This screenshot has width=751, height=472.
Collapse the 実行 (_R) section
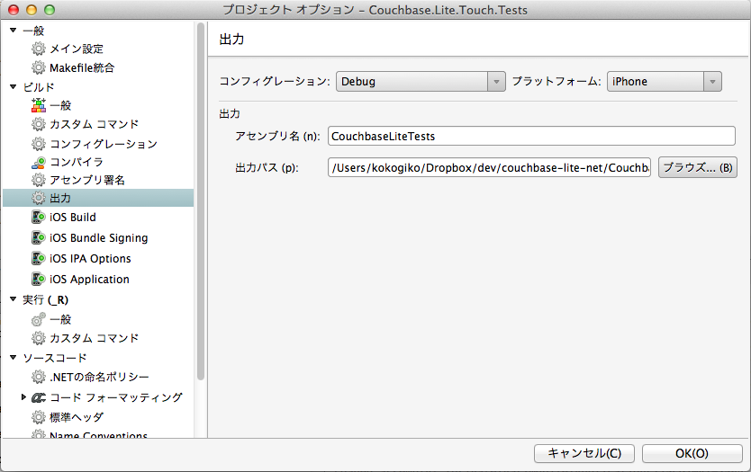coord(13,298)
